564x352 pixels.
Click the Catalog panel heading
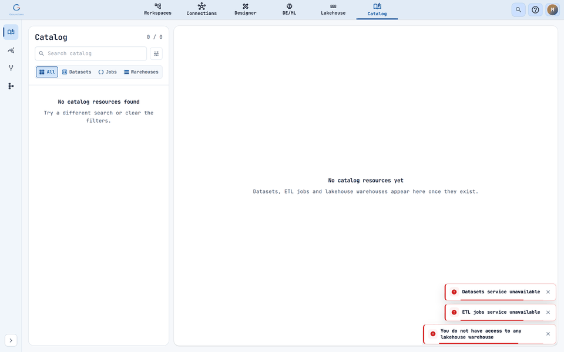[x=51, y=37]
